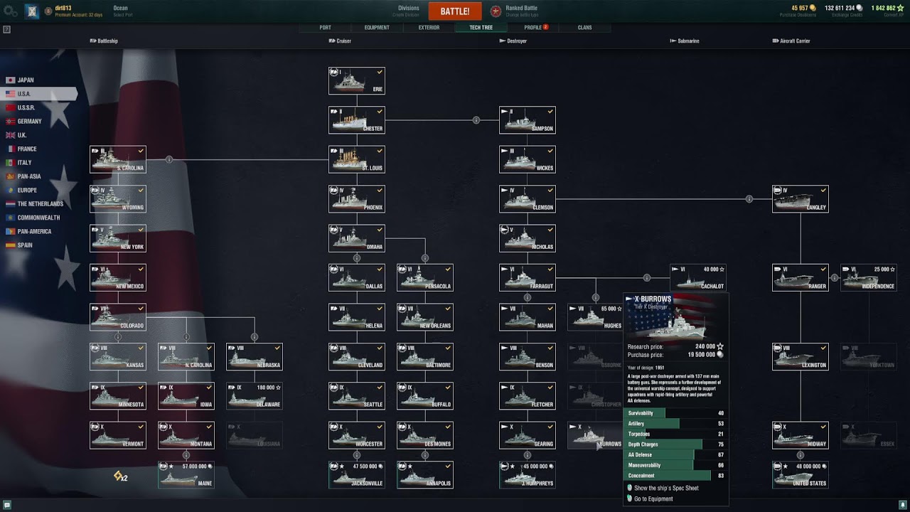910x512 pixels.
Task: Select the Maine supership card
Action: 186,475
